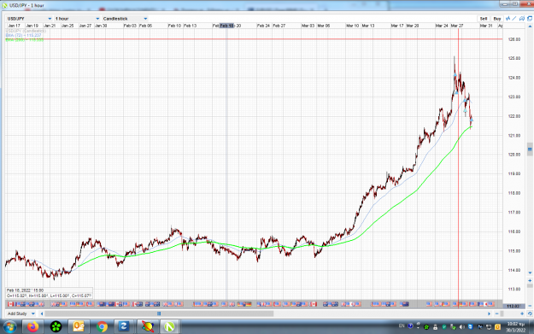Click the vertical zoom slider handle
Screen dimensions: 534x334
tap(530, 286)
